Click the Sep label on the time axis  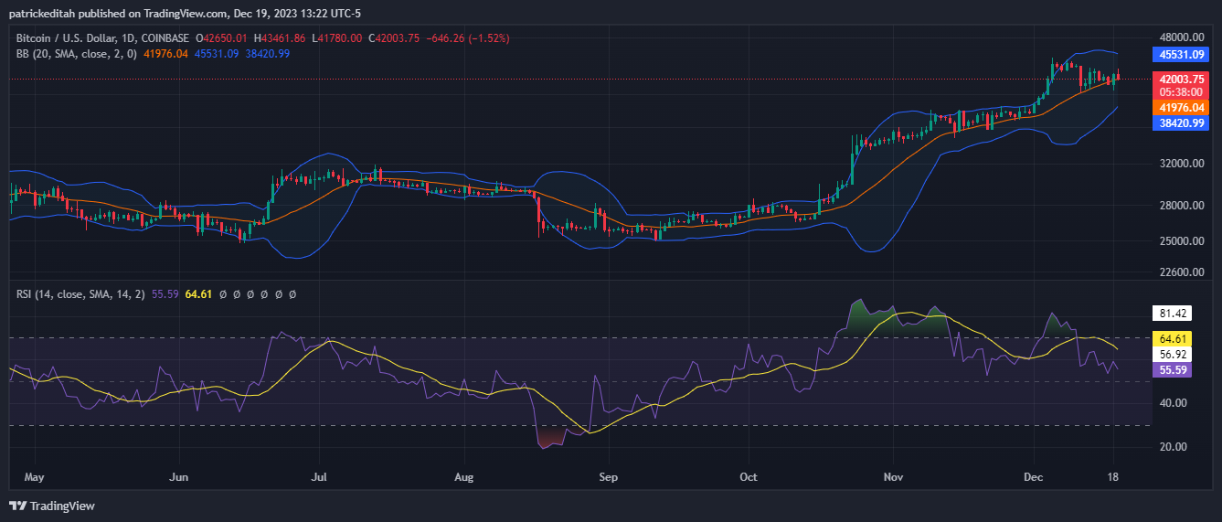(x=608, y=477)
